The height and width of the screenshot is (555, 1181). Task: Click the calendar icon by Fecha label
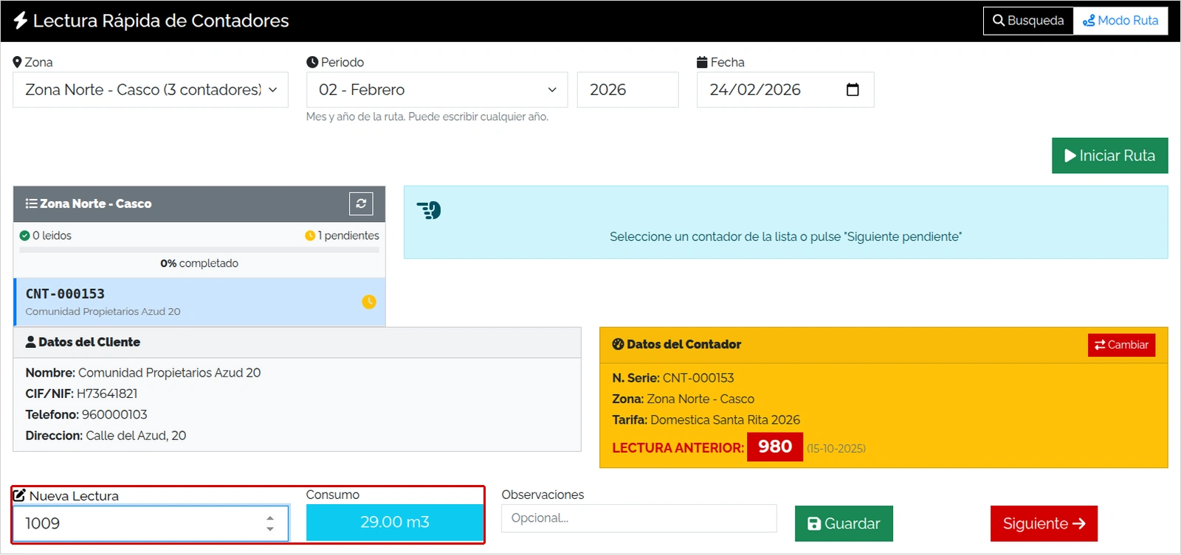(702, 63)
